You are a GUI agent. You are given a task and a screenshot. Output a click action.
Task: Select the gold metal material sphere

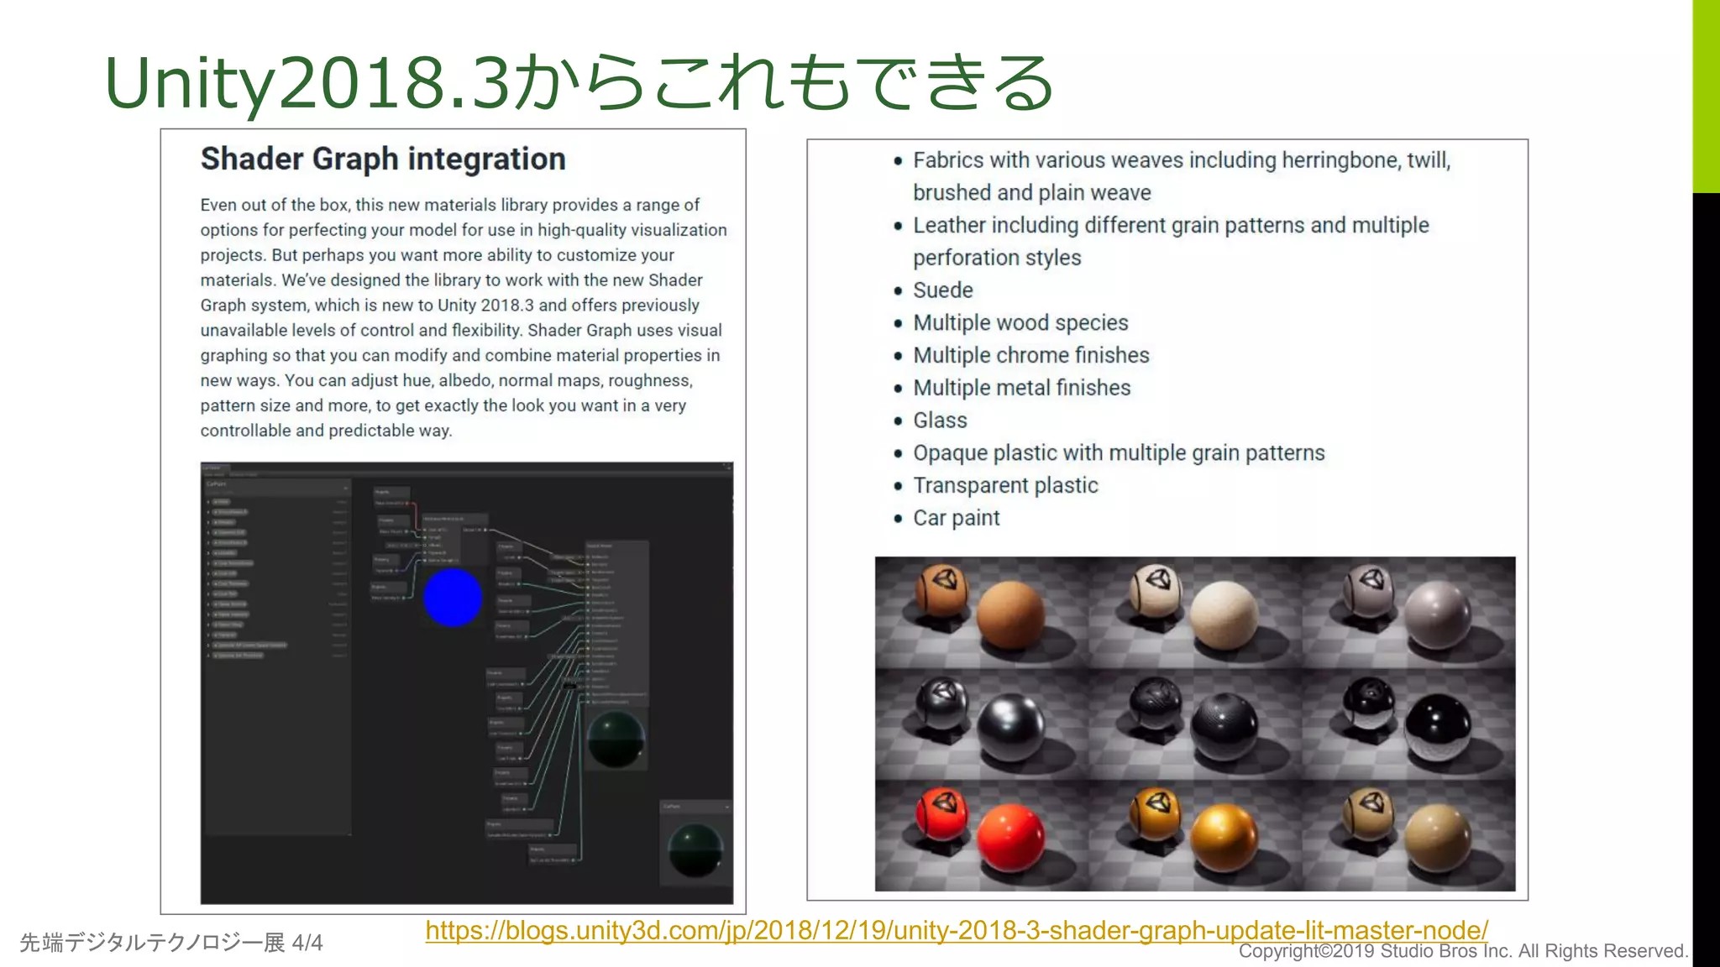click(x=1224, y=838)
